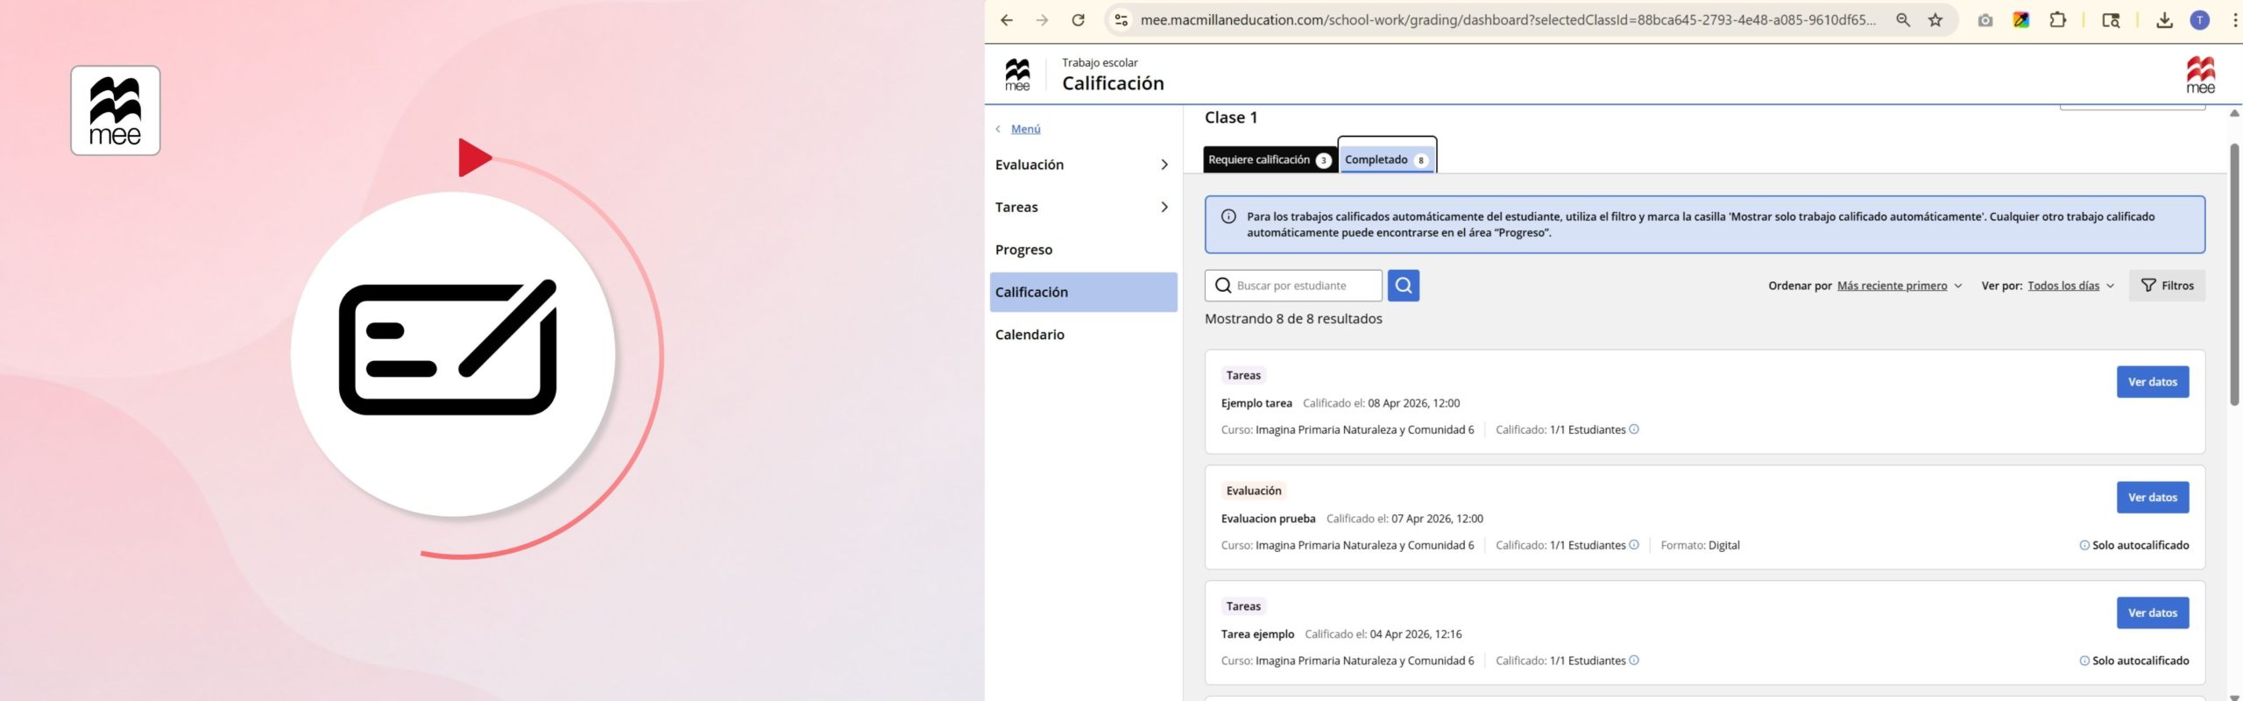Click the Clase 1 heading

1231,117
